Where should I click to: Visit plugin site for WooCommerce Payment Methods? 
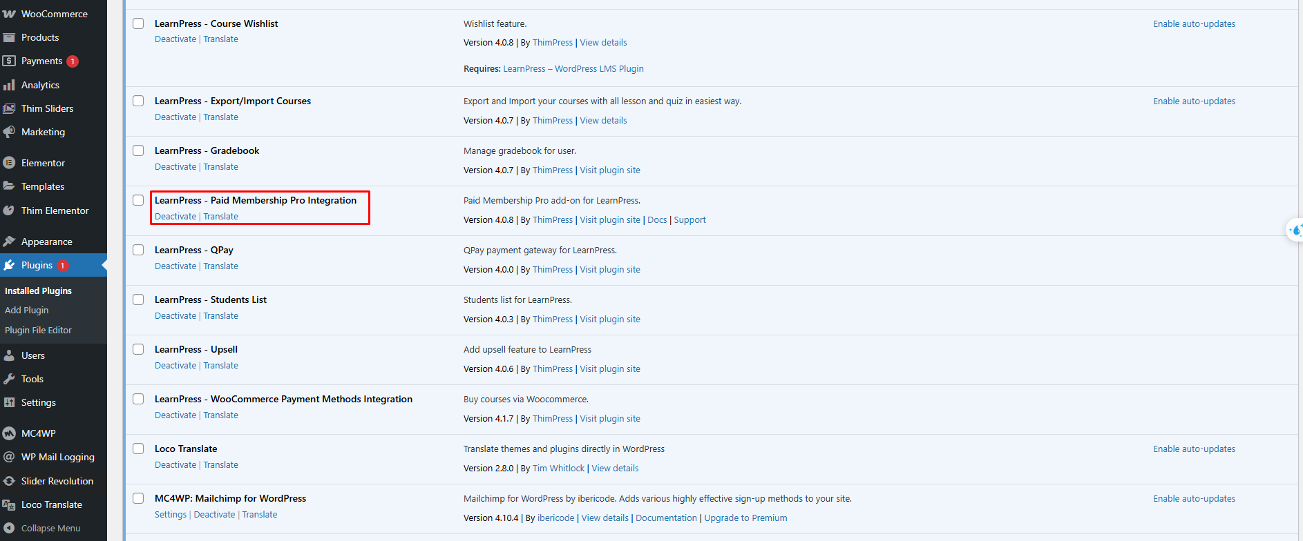tap(610, 418)
